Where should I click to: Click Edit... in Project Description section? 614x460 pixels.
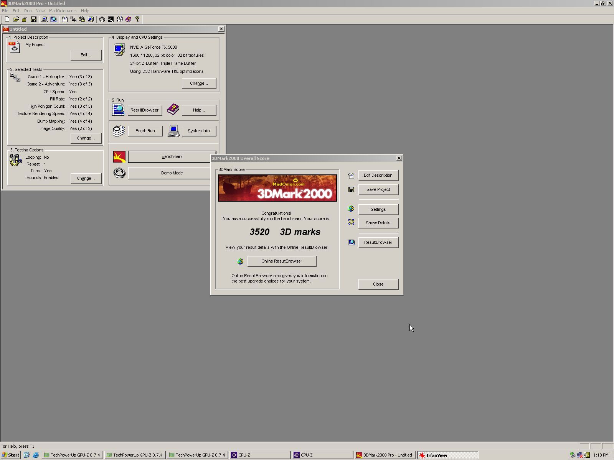pos(86,55)
